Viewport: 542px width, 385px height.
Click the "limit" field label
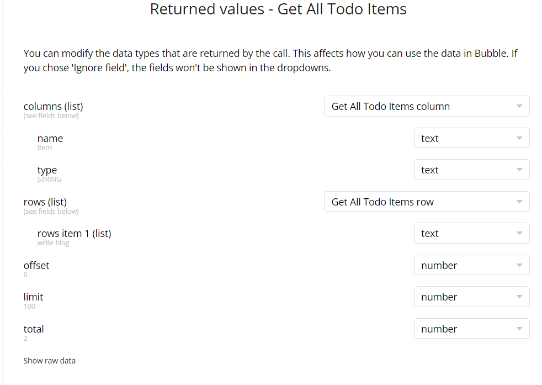(x=33, y=297)
